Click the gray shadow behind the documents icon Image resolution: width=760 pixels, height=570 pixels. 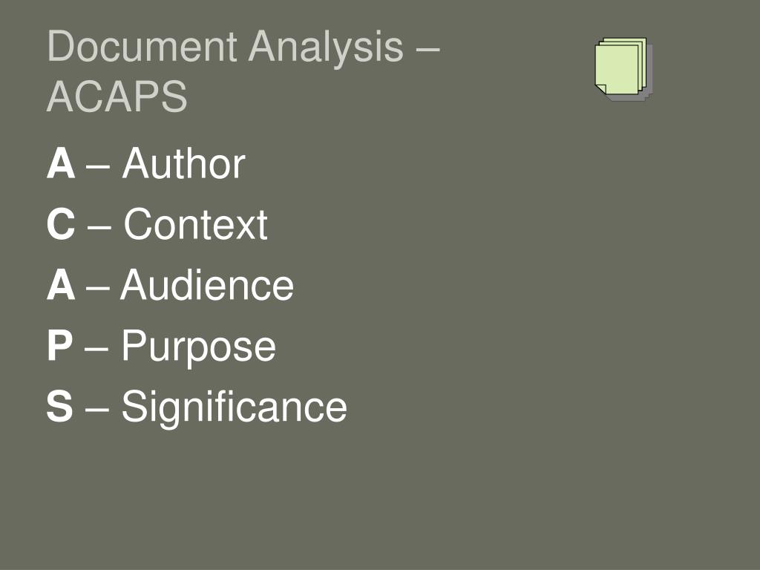coord(650,73)
